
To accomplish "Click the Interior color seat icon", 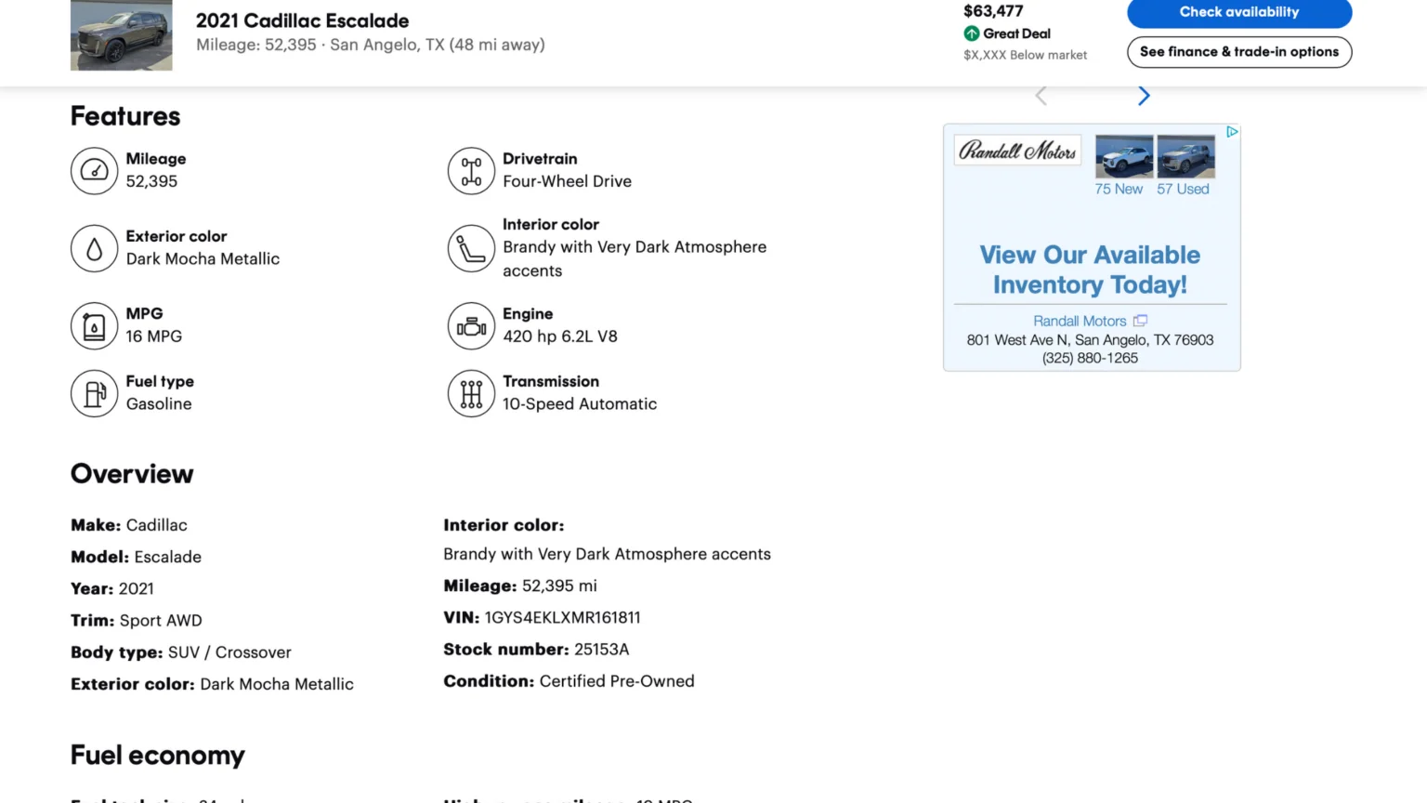I will point(471,248).
